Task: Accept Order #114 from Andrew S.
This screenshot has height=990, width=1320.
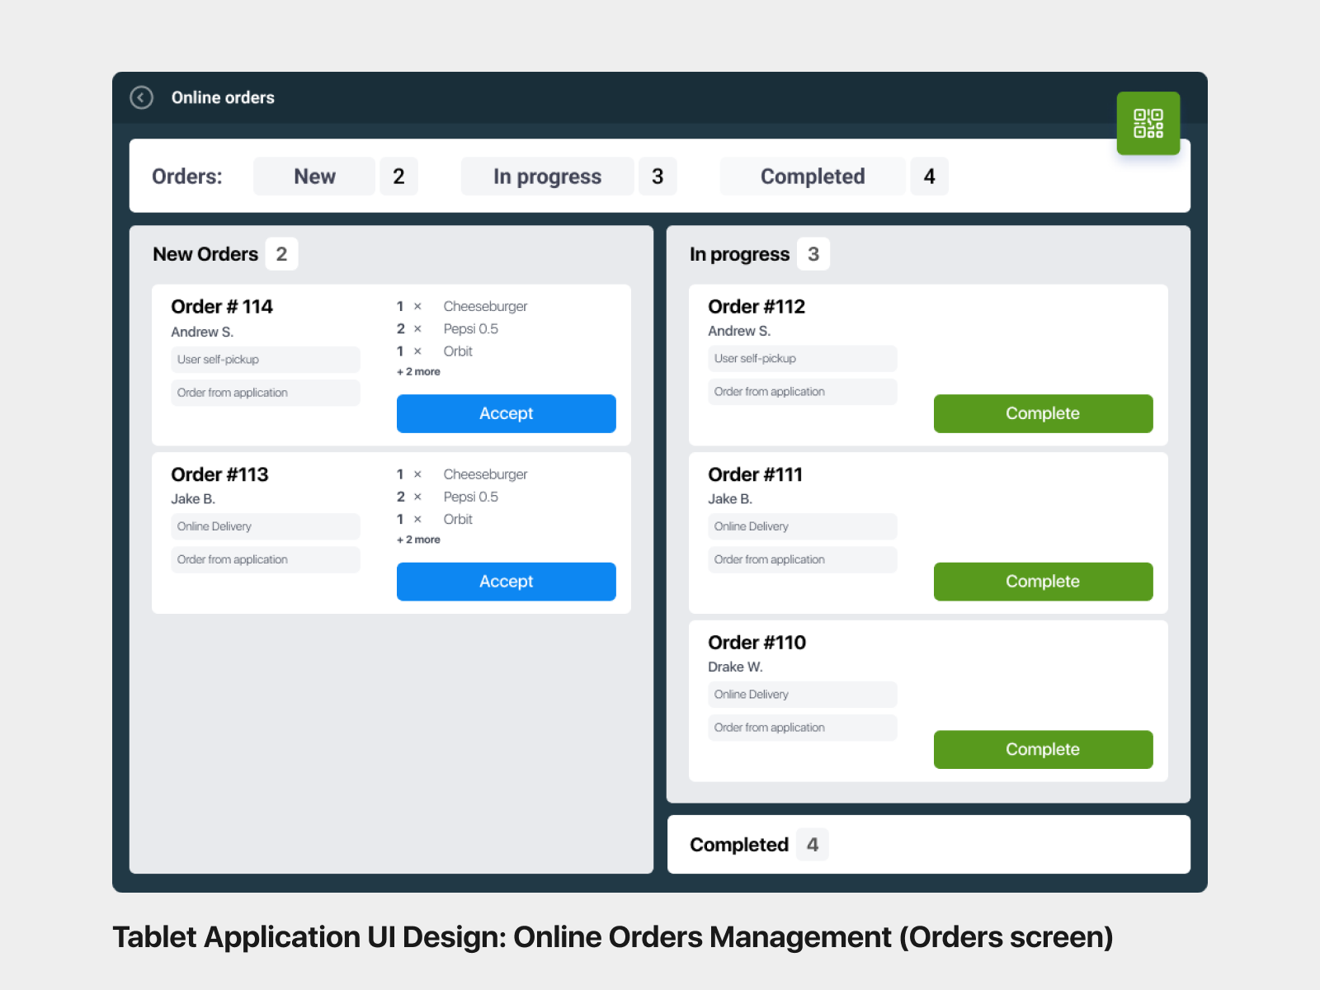Action: click(x=506, y=413)
